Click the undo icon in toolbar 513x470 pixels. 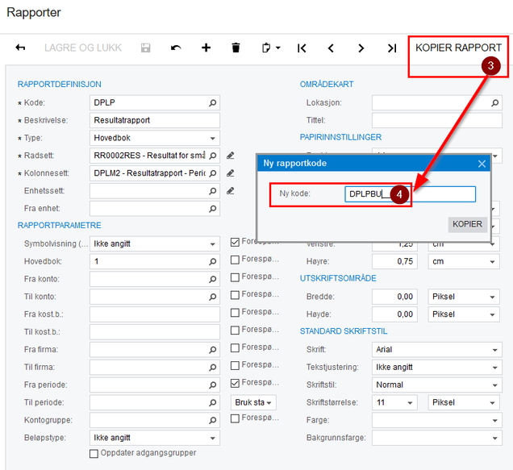176,48
